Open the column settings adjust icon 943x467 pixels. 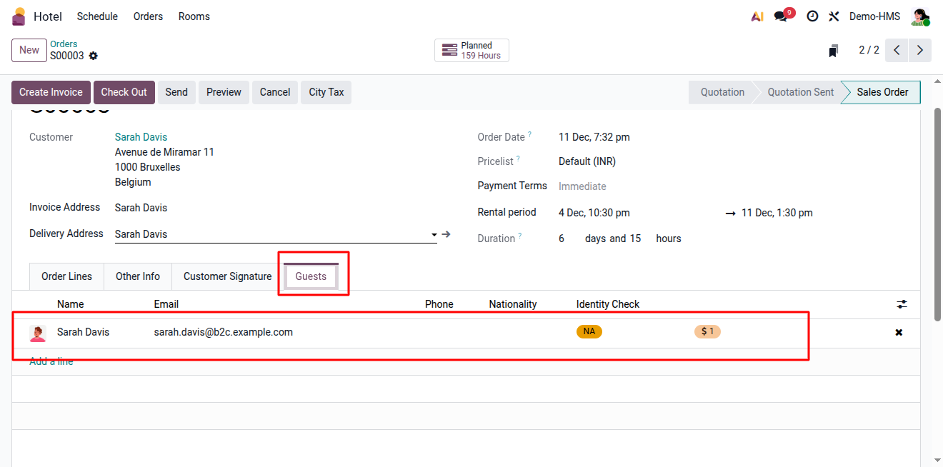[902, 304]
